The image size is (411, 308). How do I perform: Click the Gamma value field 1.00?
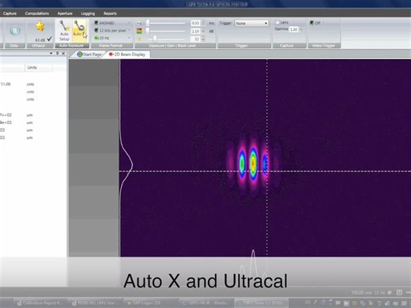click(x=294, y=29)
